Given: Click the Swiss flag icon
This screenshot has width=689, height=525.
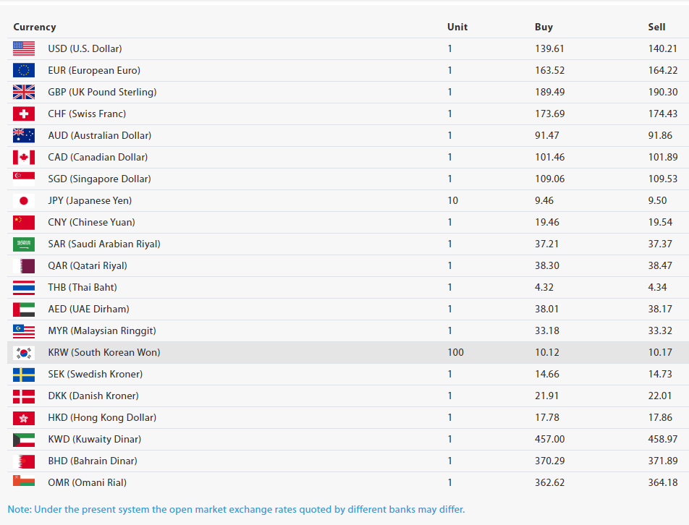Looking at the screenshot, I should [x=24, y=114].
